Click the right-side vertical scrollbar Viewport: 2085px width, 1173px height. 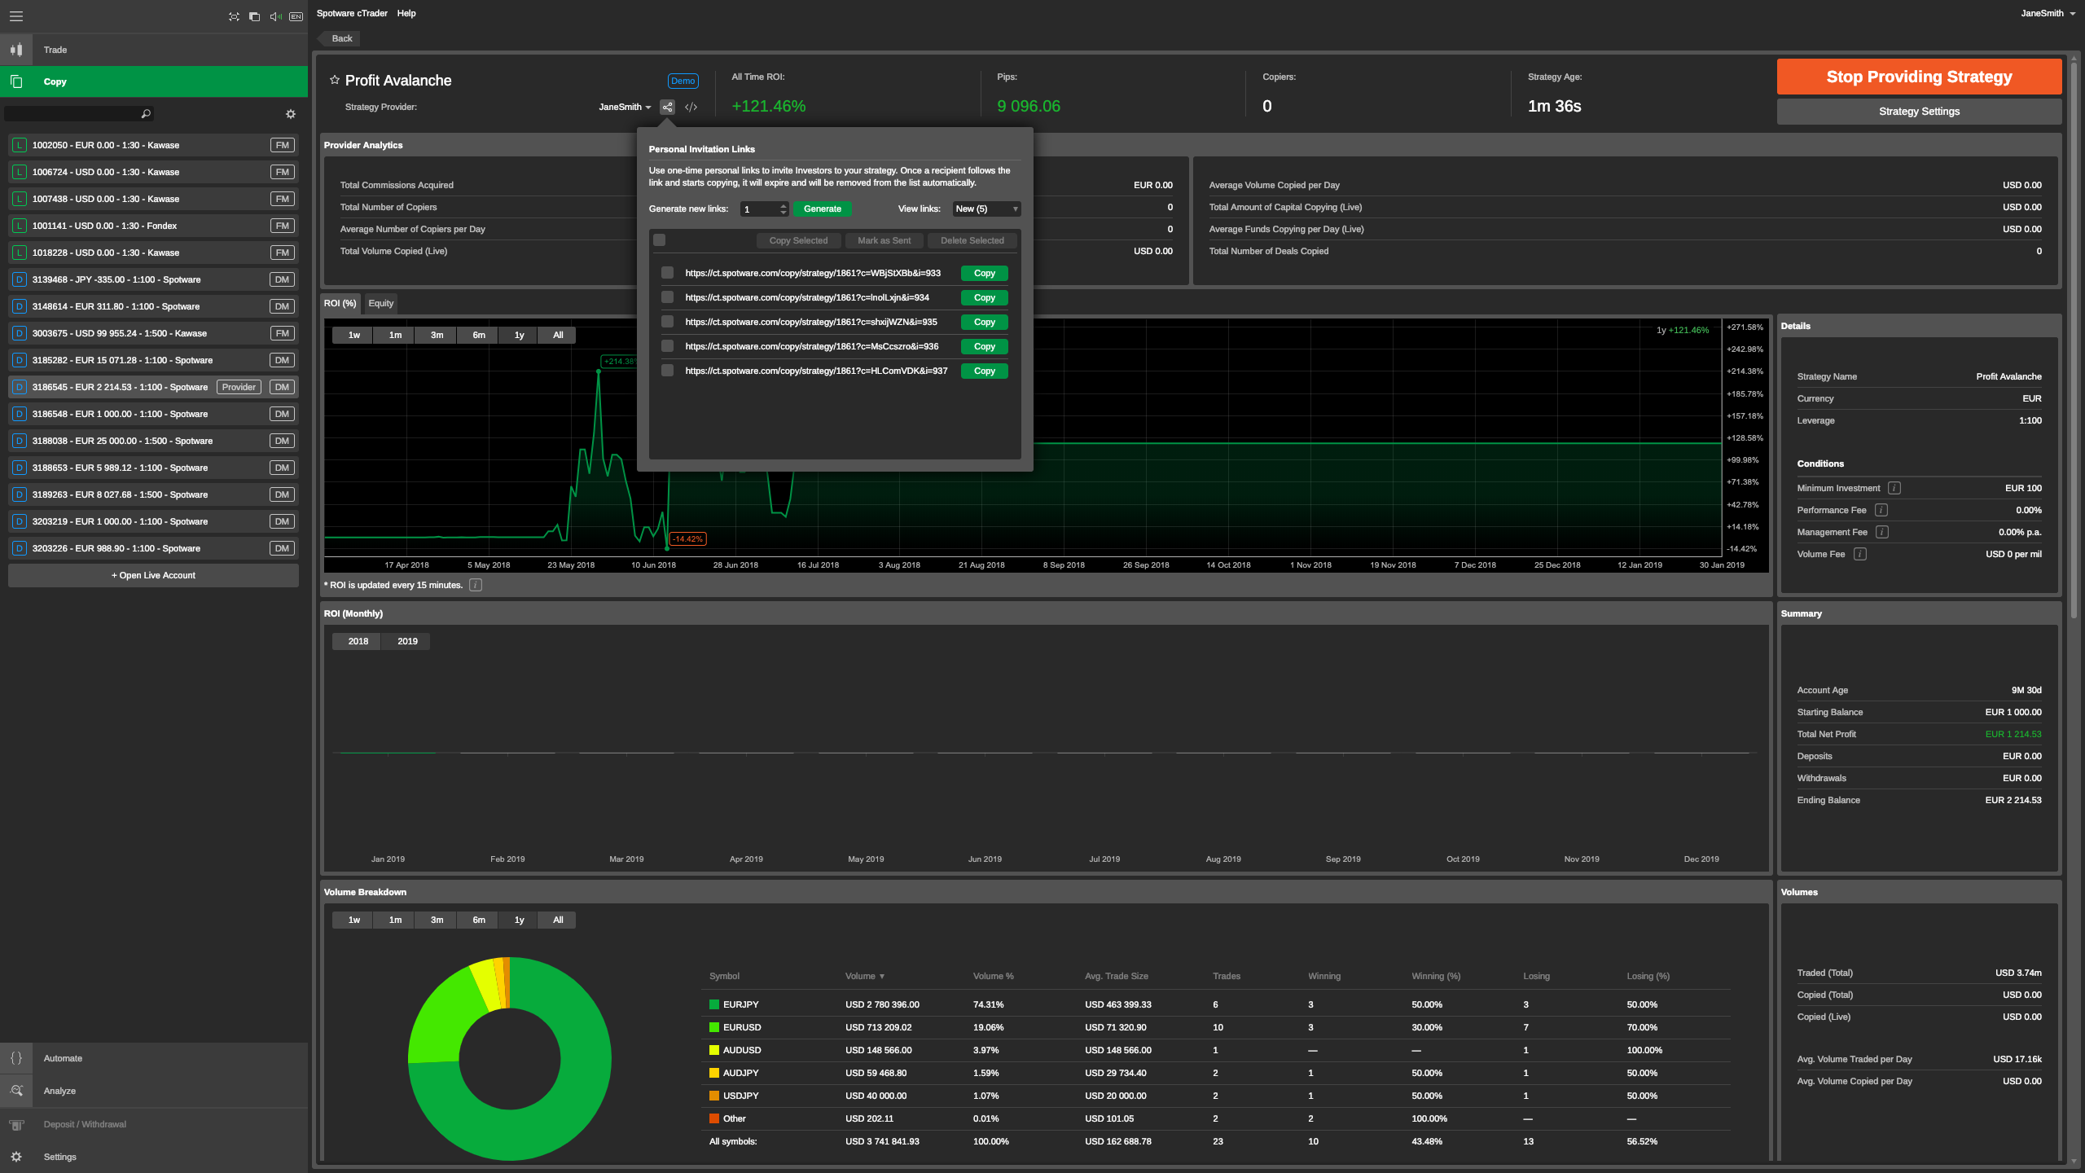click(2074, 342)
